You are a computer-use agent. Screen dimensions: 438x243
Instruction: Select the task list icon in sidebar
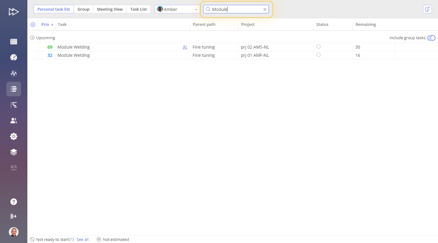(x=14, y=89)
